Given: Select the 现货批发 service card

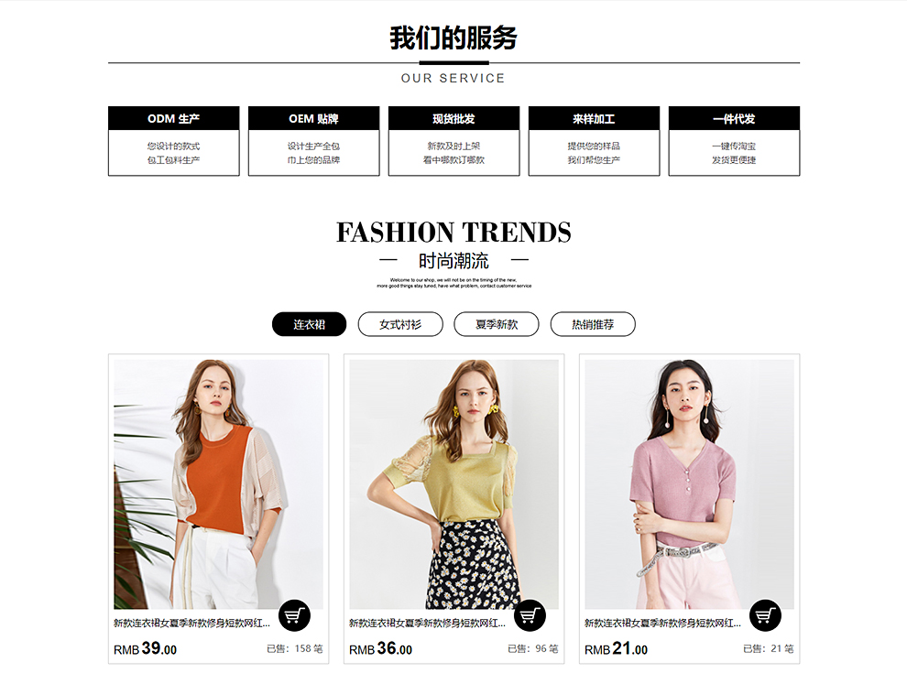Looking at the screenshot, I should coord(454,141).
